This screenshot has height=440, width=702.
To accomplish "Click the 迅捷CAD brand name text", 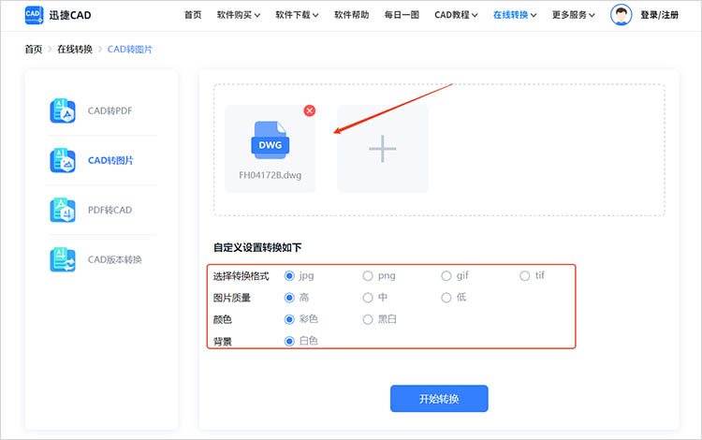I will [70, 15].
